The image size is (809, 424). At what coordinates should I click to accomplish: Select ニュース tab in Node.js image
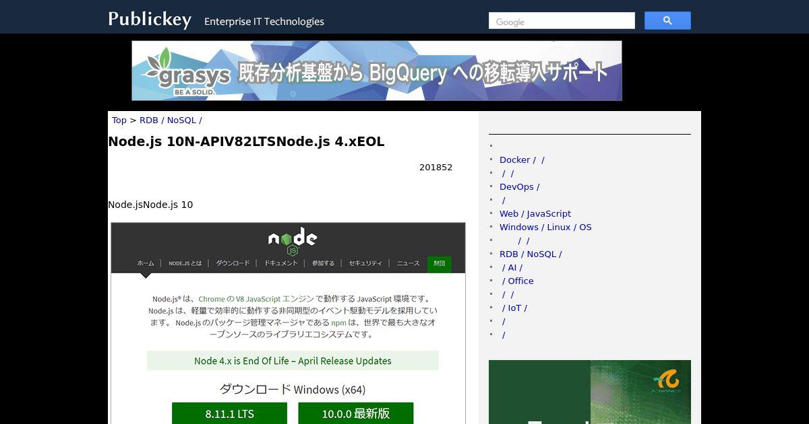408,263
